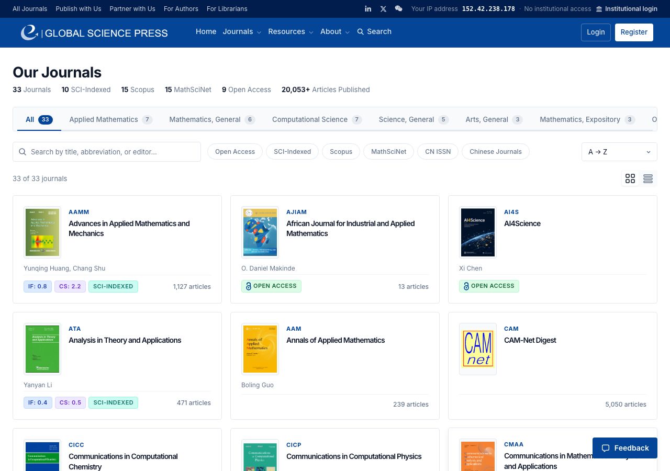Open CAM-Net Digest title
670x471 pixels.
[x=530, y=340]
